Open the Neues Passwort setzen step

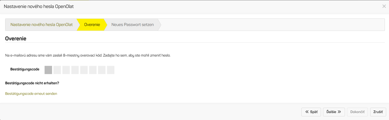(x=132, y=25)
